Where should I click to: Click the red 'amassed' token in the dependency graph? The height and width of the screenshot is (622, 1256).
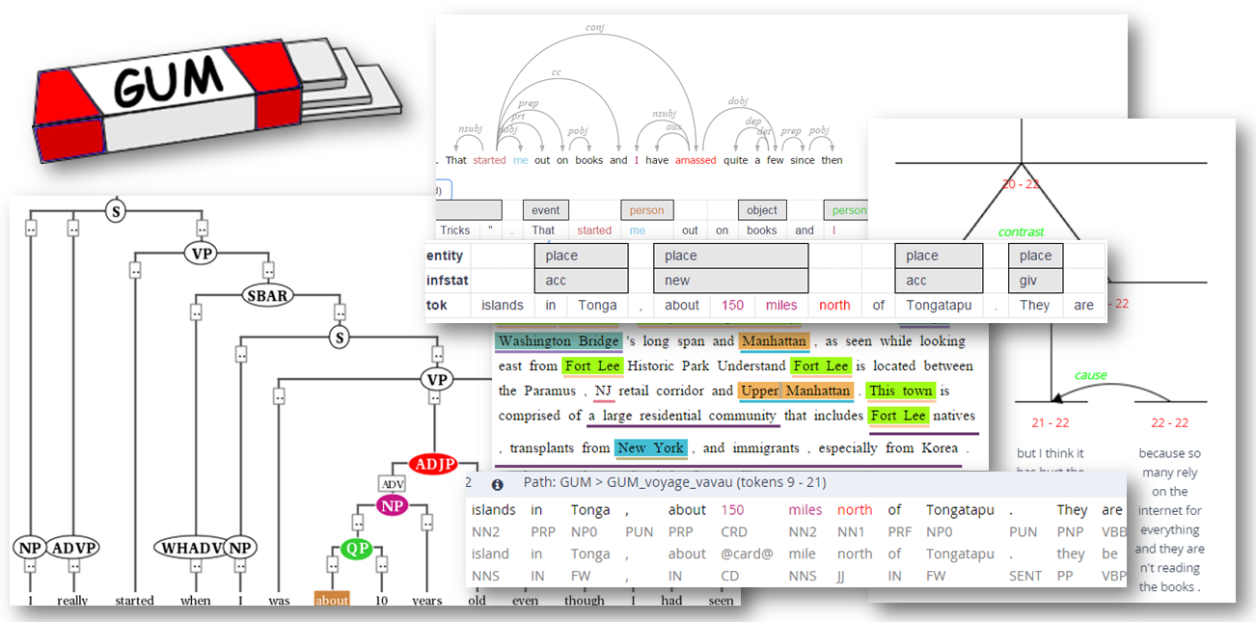[696, 160]
